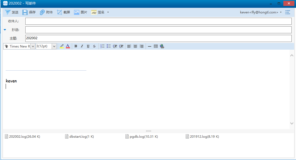
Task: Add an attachment via 附件
Action: 46,12
